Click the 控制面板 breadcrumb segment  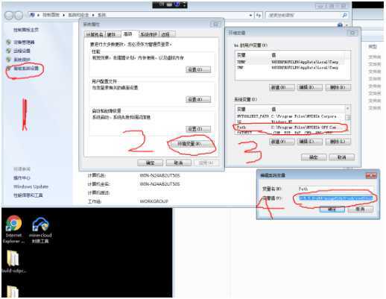pyautogui.click(x=51, y=15)
